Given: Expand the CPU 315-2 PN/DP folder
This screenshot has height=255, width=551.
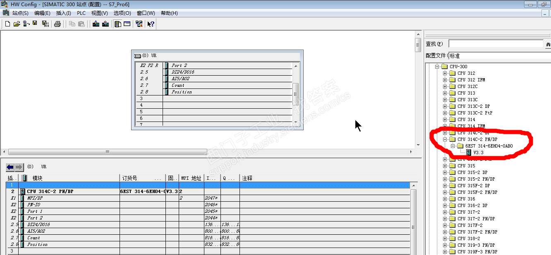Looking at the screenshot, I should click(x=445, y=179).
